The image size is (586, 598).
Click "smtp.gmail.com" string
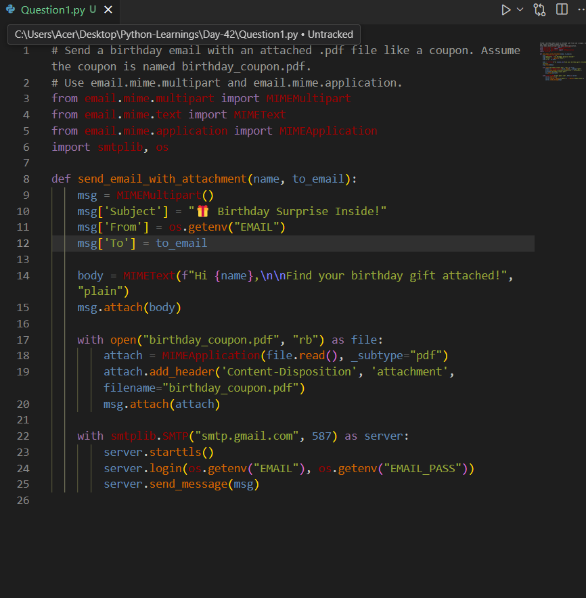point(247,436)
